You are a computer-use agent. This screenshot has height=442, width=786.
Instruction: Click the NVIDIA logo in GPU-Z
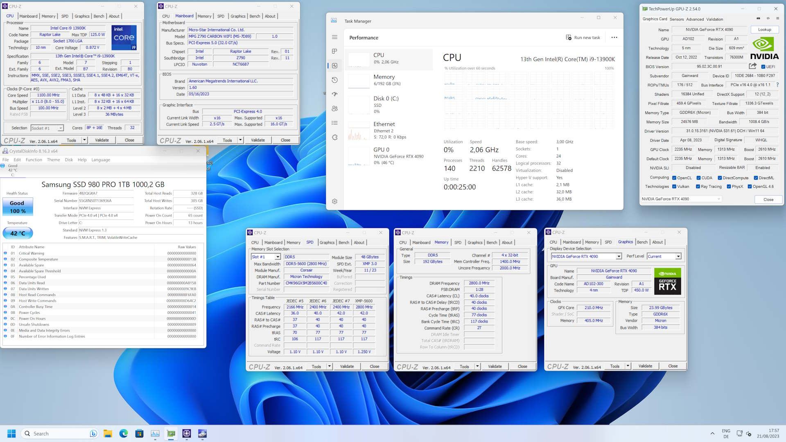pyautogui.click(x=764, y=48)
